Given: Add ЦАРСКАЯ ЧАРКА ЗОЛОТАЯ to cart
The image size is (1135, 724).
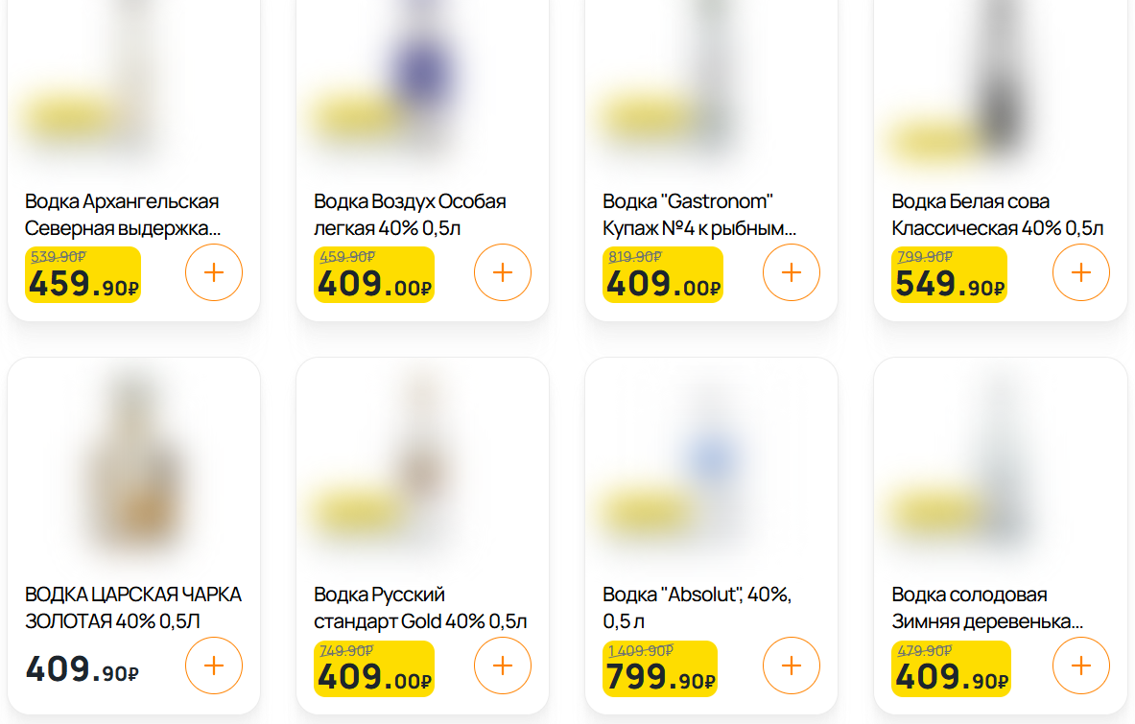Looking at the screenshot, I should click(x=214, y=666).
